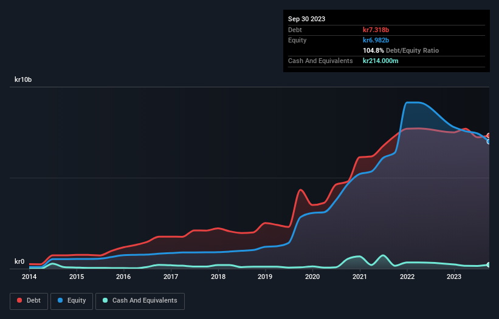Click the kr6.982b equity value
This screenshot has width=499, height=319.
pos(376,40)
